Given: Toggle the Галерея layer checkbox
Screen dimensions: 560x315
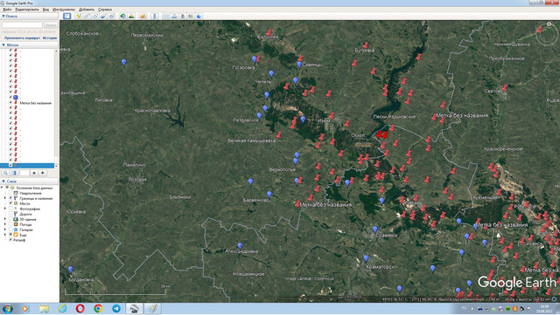Looking at the screenshot, I should pyautogui.click(x=10, y=229).
